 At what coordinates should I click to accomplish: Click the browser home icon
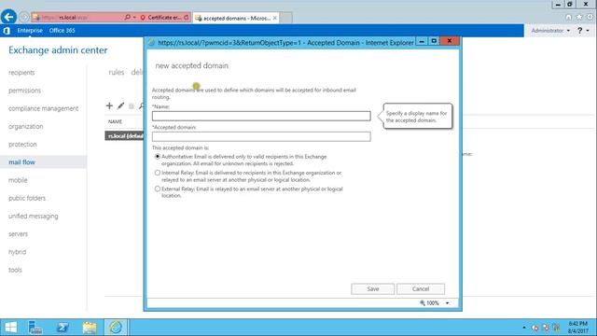pos(568,17)
